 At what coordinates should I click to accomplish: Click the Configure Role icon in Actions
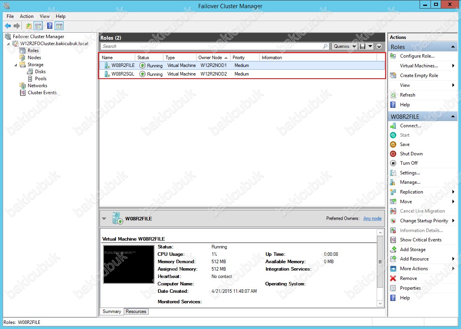[393, 56]
